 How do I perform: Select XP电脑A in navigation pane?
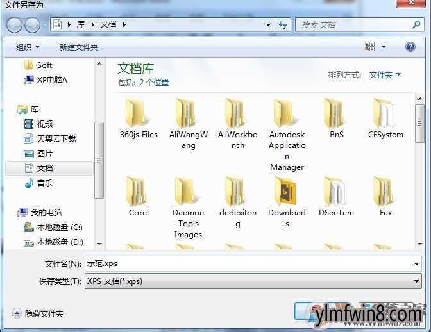(x=46, y=80)
